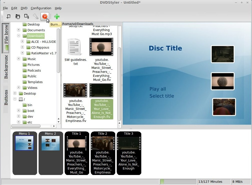Select the Videos folder

pyautogui.click(x=30, y=88)
